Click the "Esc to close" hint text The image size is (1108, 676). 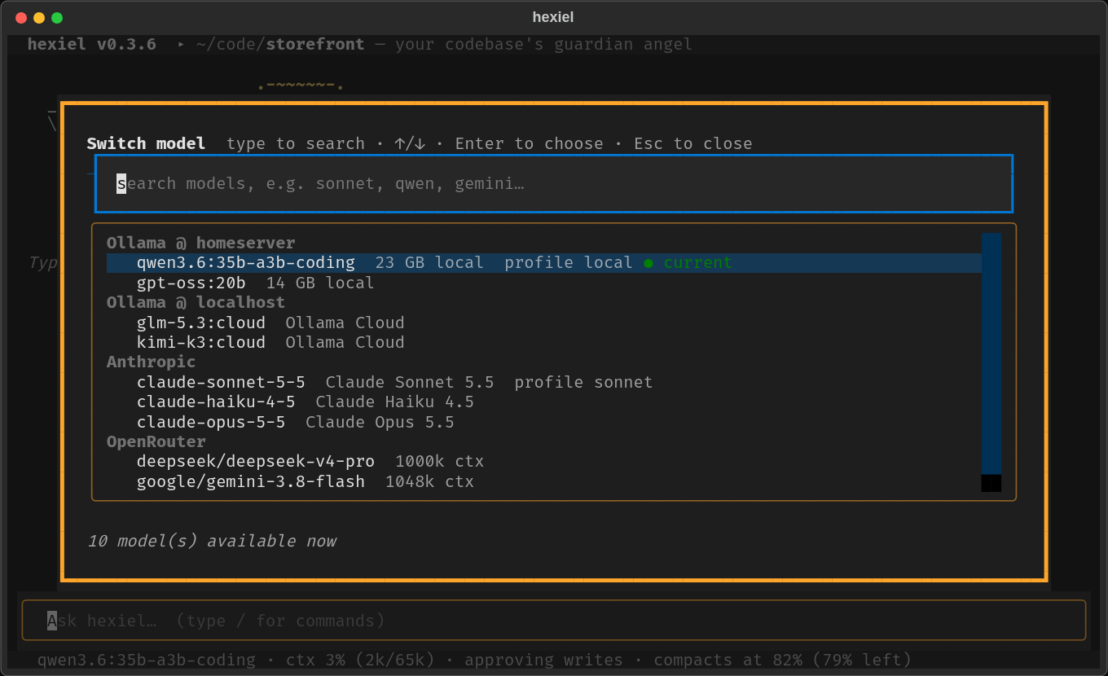[693, 143]
